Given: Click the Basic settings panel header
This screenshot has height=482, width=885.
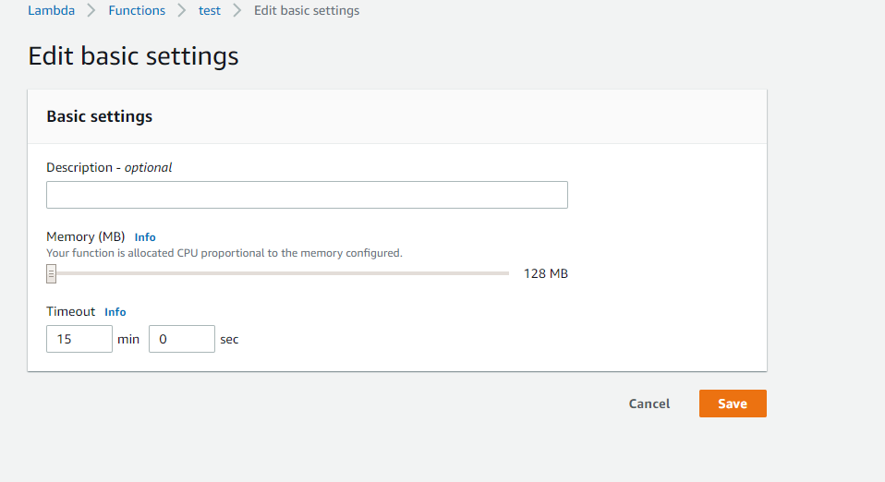Looking at the screenshot, I should pos(397,116).
